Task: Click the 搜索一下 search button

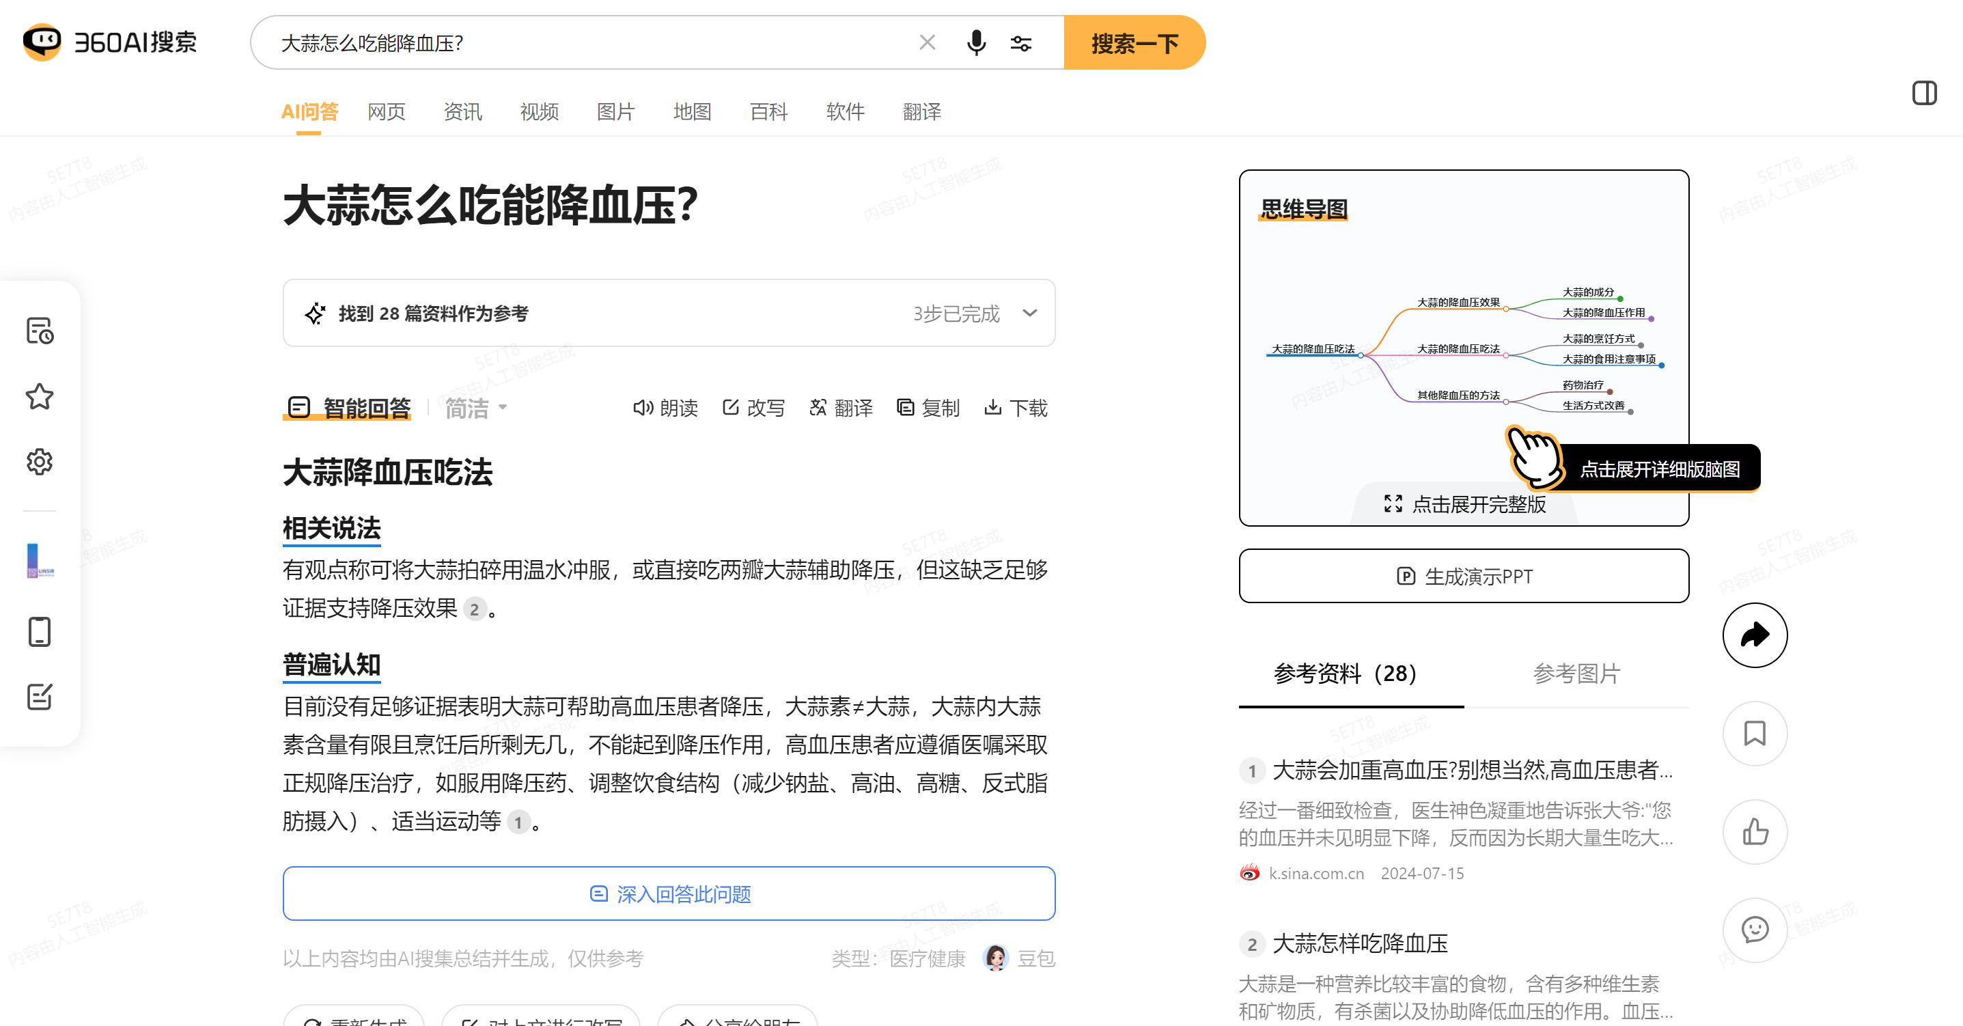Action: pos(1134,42)
